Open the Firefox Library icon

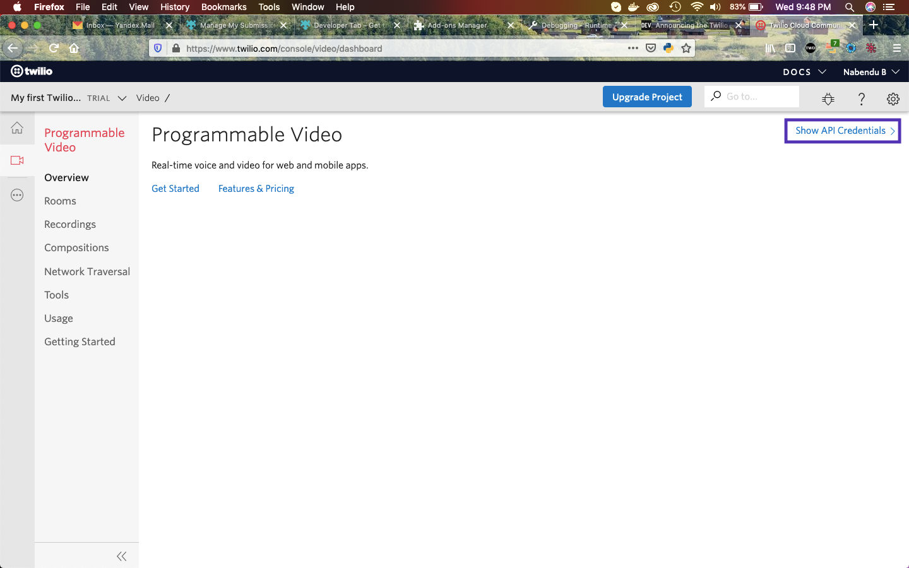click(x=770, y=48)
